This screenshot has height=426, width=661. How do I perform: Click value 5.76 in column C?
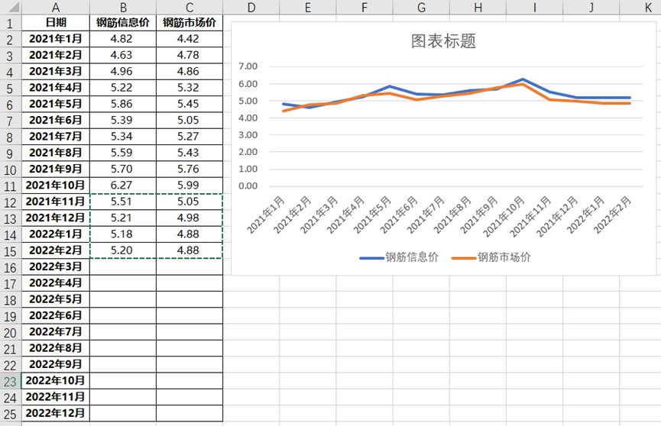tap(190, 169)
